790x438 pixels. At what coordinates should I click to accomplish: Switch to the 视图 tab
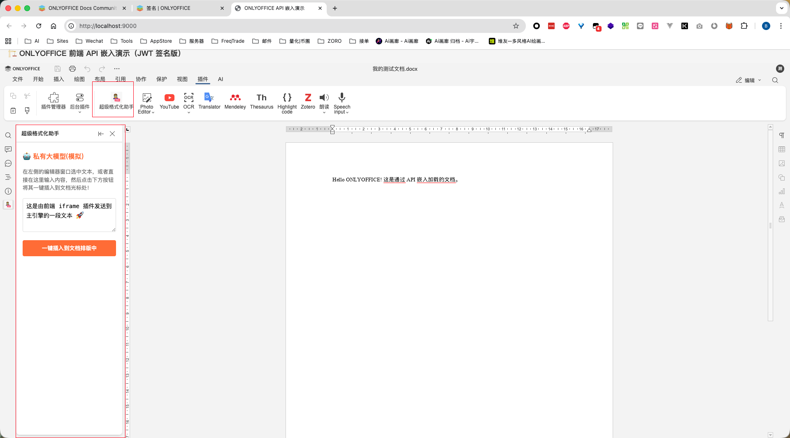tap(182, 79)
